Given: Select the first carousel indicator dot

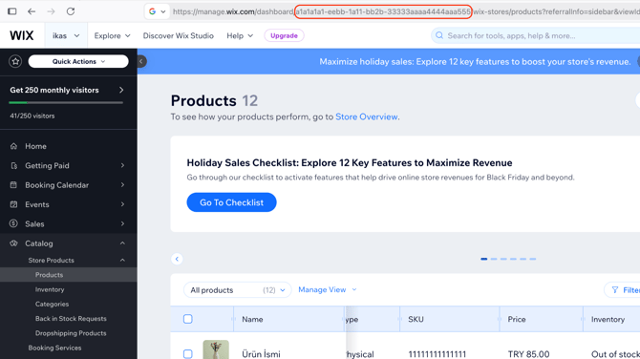Looking at the screenshot, I should [483, 259].
